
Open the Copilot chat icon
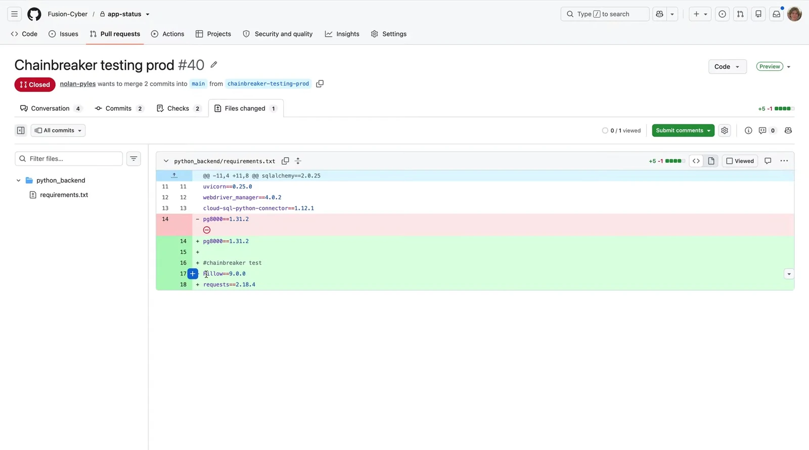[660, 14]
